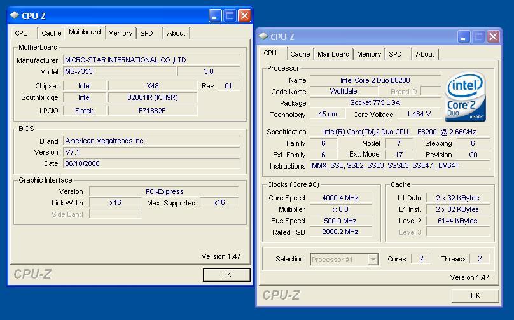Click the 45 nm technology value

(328, 114)
